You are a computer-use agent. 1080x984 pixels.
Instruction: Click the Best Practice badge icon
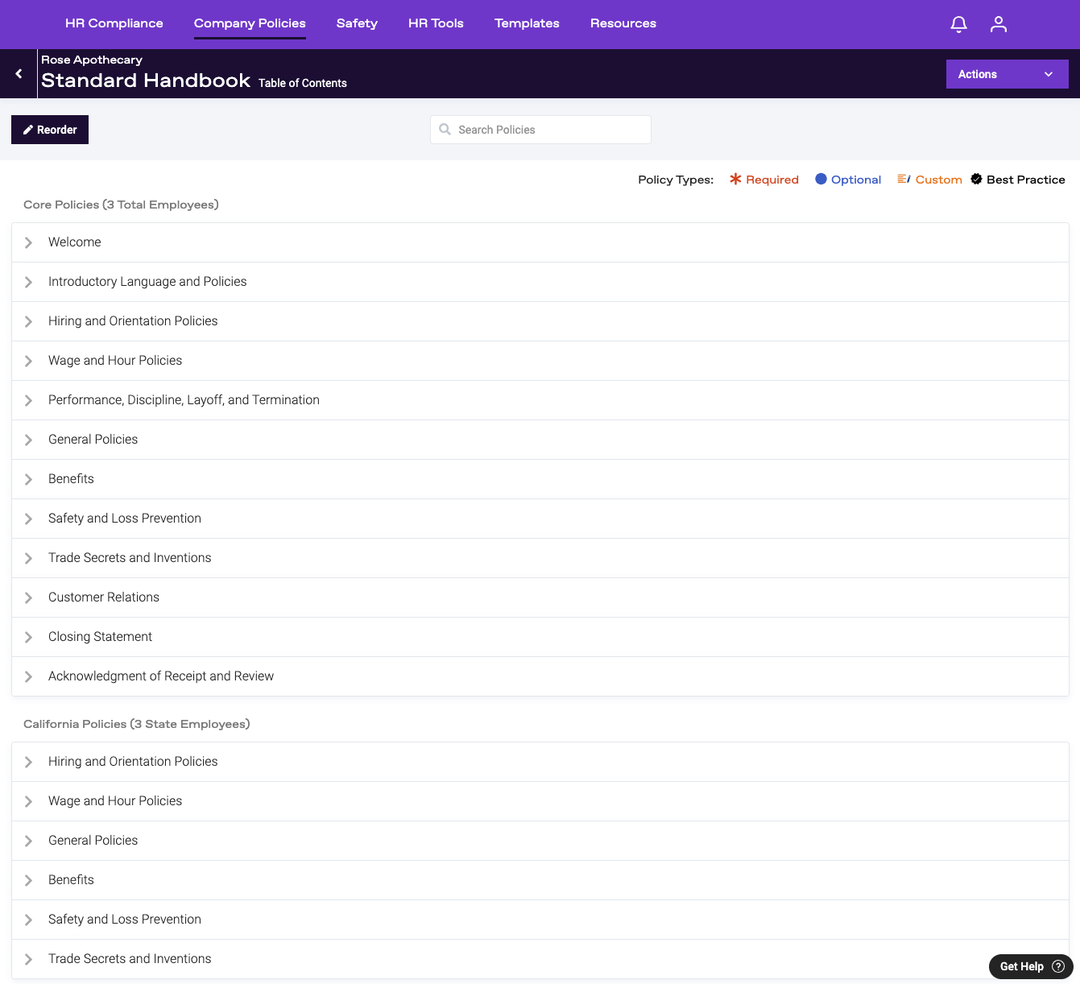pos(976,180)
